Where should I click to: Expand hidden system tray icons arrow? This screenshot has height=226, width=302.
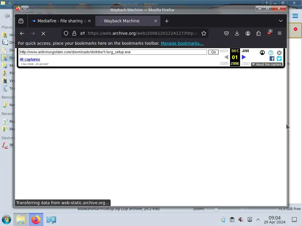pyautogui.click(x=258, y=220)
